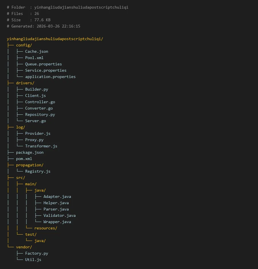This screenshot has height=269, width=258.
Task: Open Factory.py in the vendor folder
Action: point(36,254)
